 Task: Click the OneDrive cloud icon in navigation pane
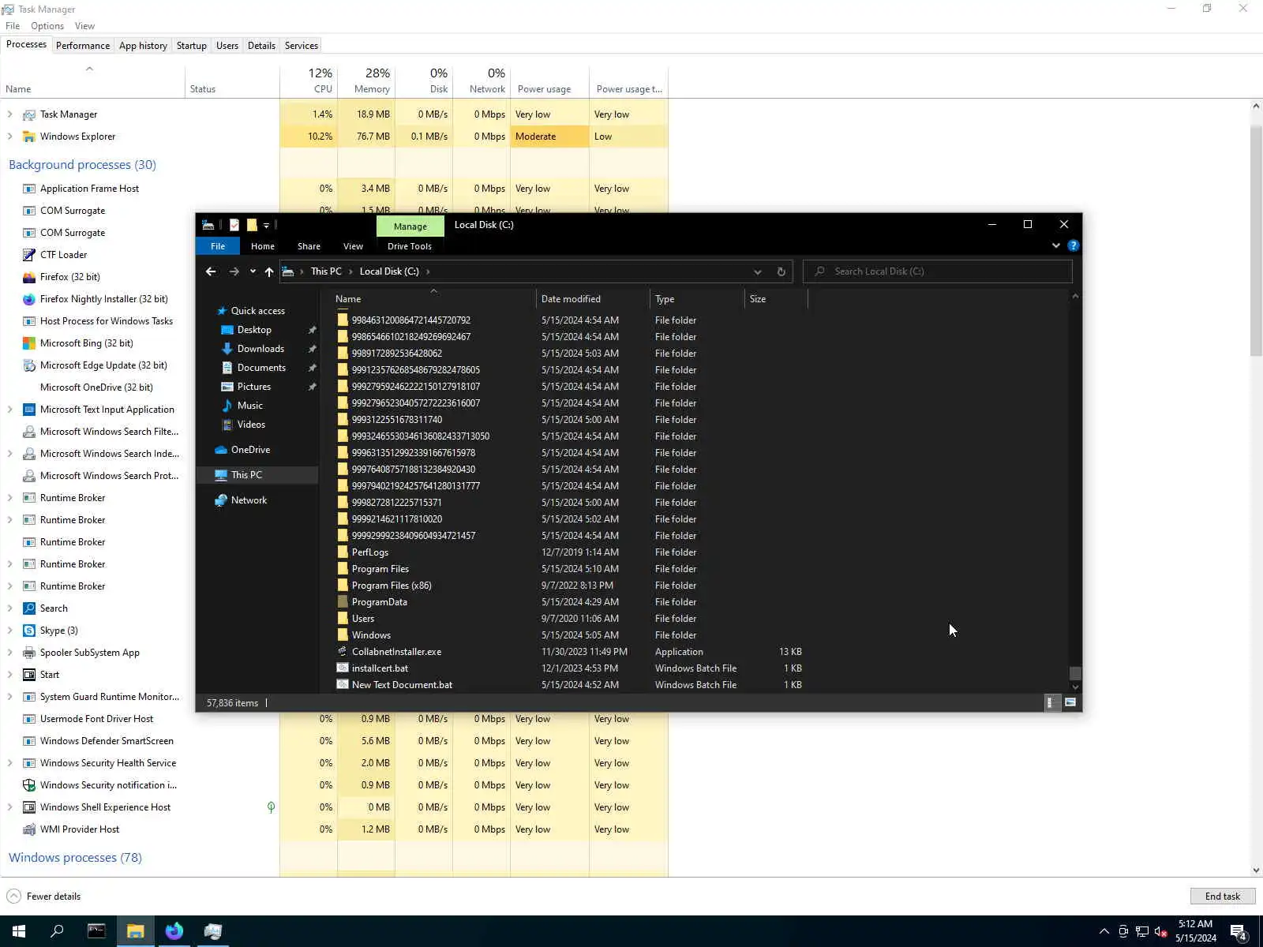[x=221, y=450]
